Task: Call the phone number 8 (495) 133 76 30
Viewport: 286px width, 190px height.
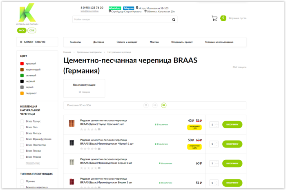Action: [x=92, y=8]
